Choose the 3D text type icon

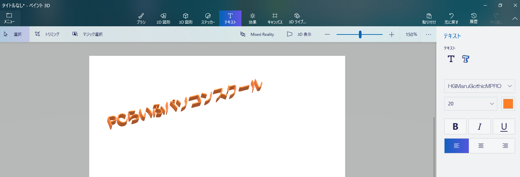[x=466, y=59]
